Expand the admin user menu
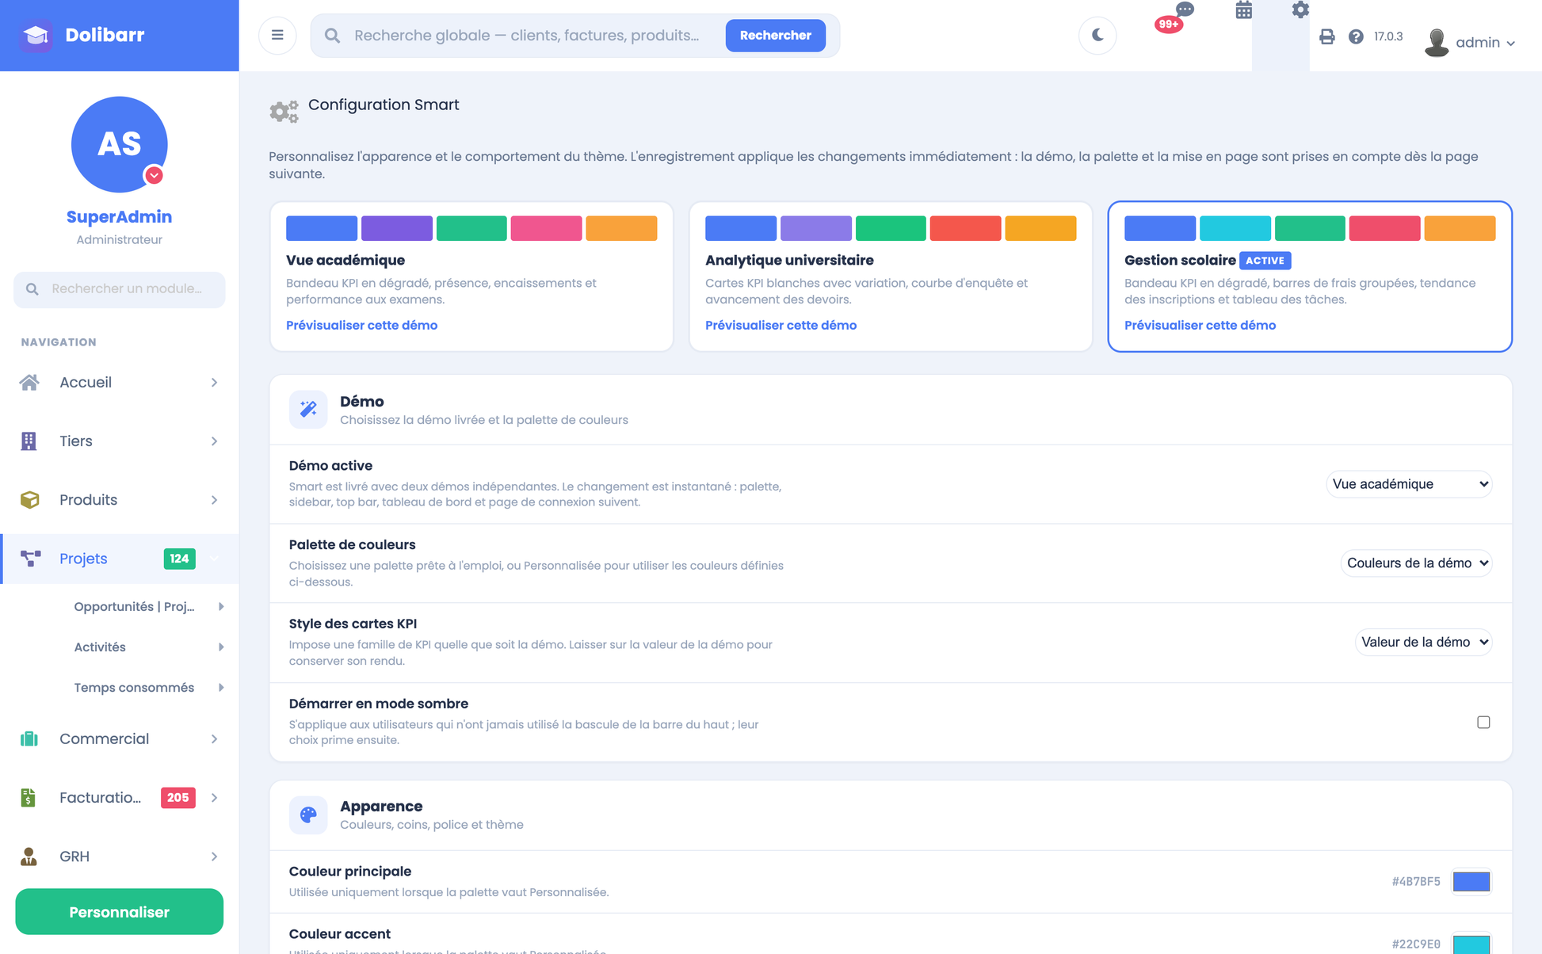Image resolution: width=1542 pixels, height=954 pixels. (x=1471, y=42)
